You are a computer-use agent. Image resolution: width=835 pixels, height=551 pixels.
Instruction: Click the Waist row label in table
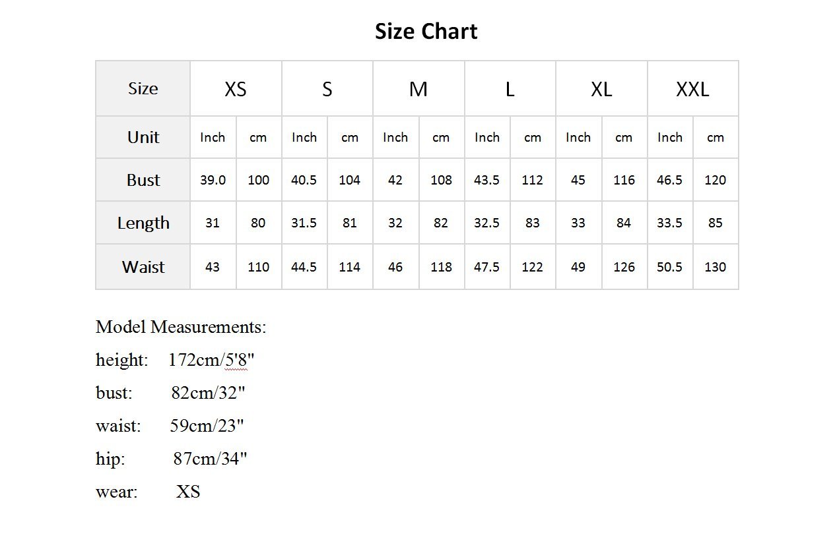pyautogui.click(x=143, y=267)
